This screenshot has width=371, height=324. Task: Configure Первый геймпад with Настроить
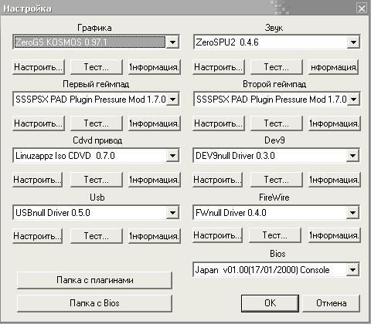click(39, 123)
